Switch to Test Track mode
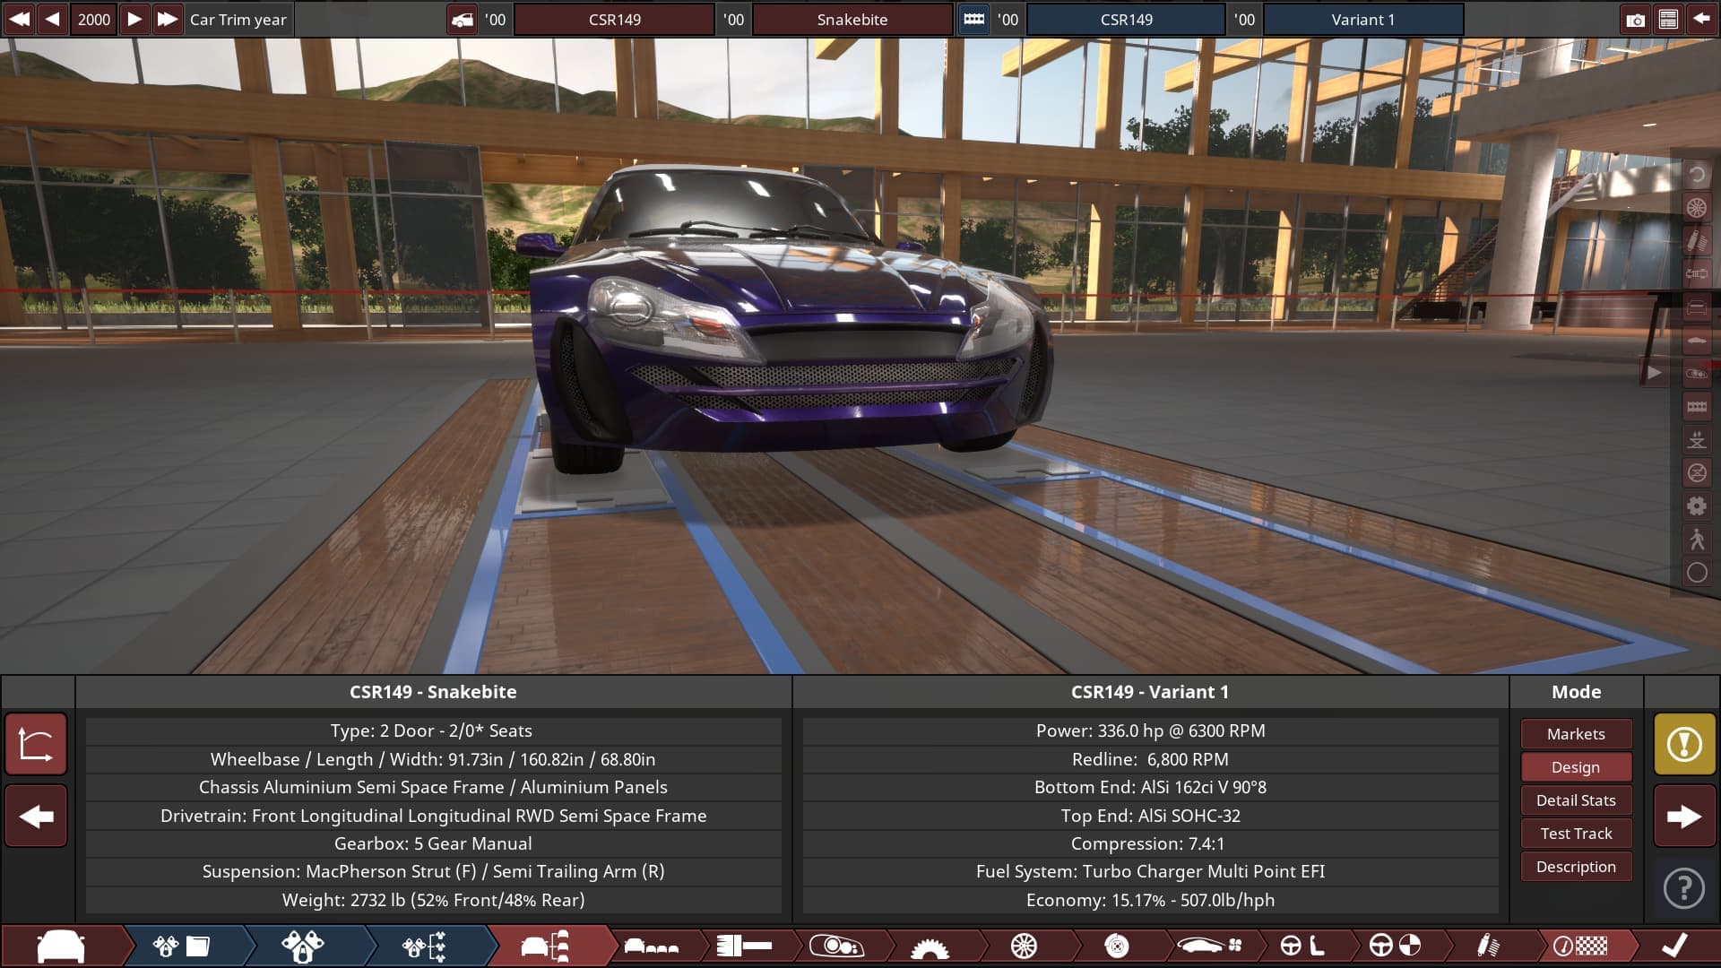 (1576, 834)
